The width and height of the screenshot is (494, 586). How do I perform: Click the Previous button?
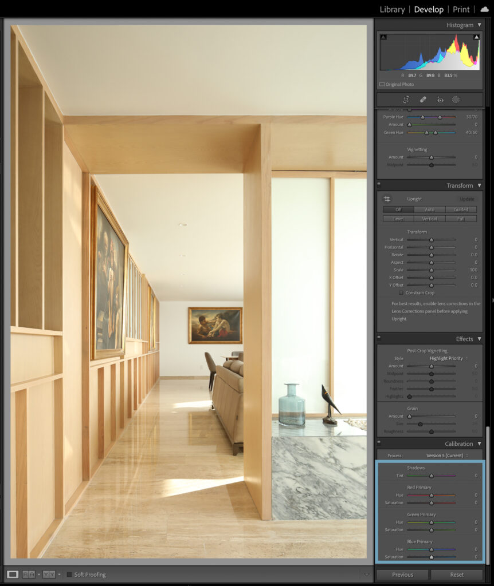tap(403, 575)
